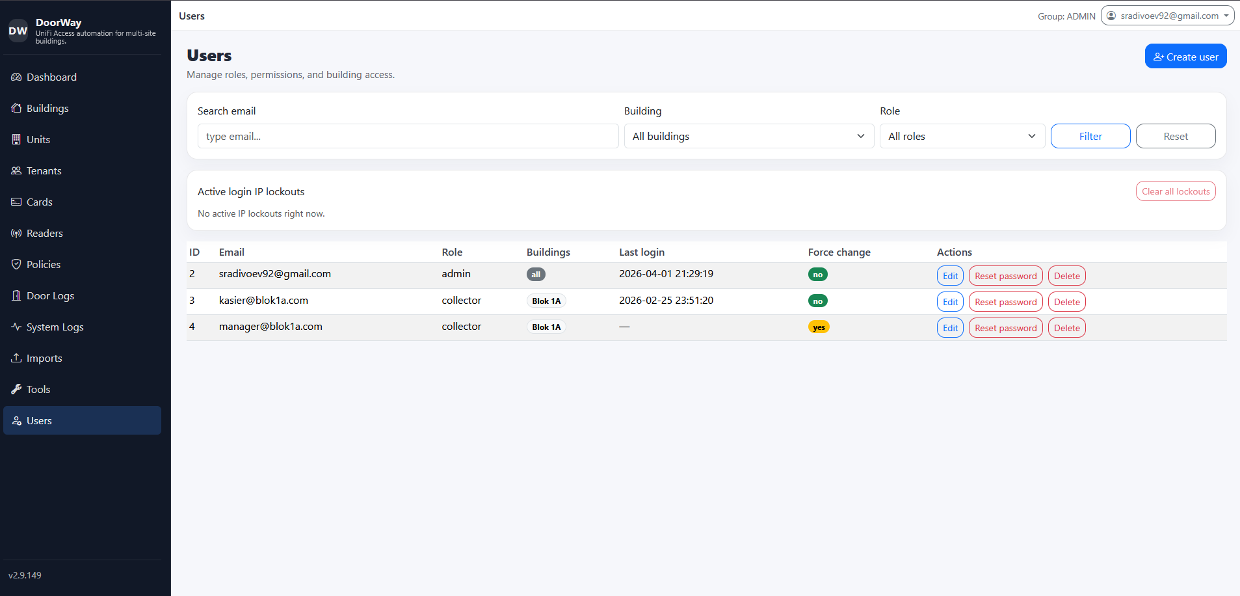Expand the All buildings dropdown
The width and height of the screenshot is (1240, 596).
tap(748, 136)
